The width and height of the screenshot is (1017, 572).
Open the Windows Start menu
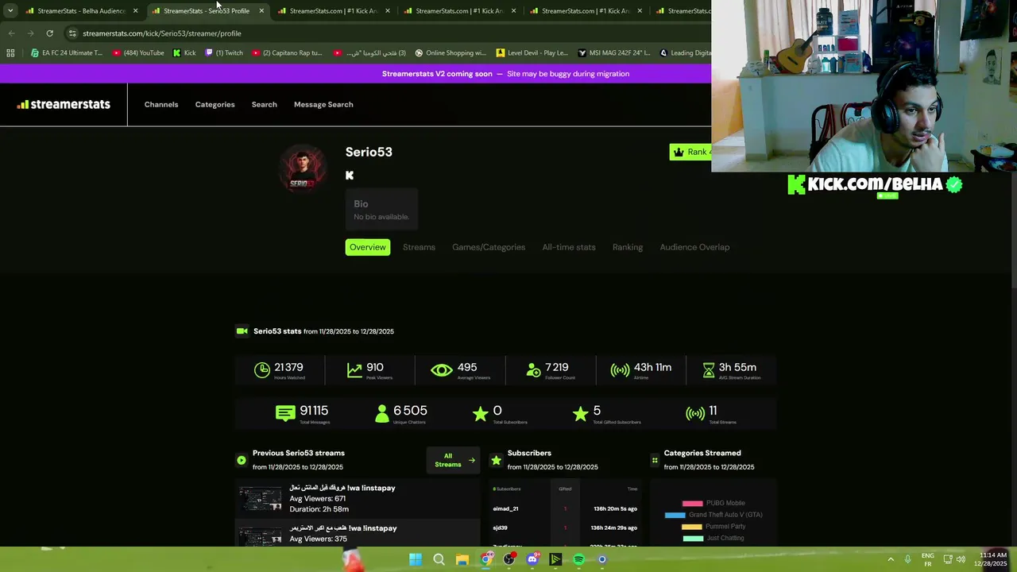coord(416,559)
